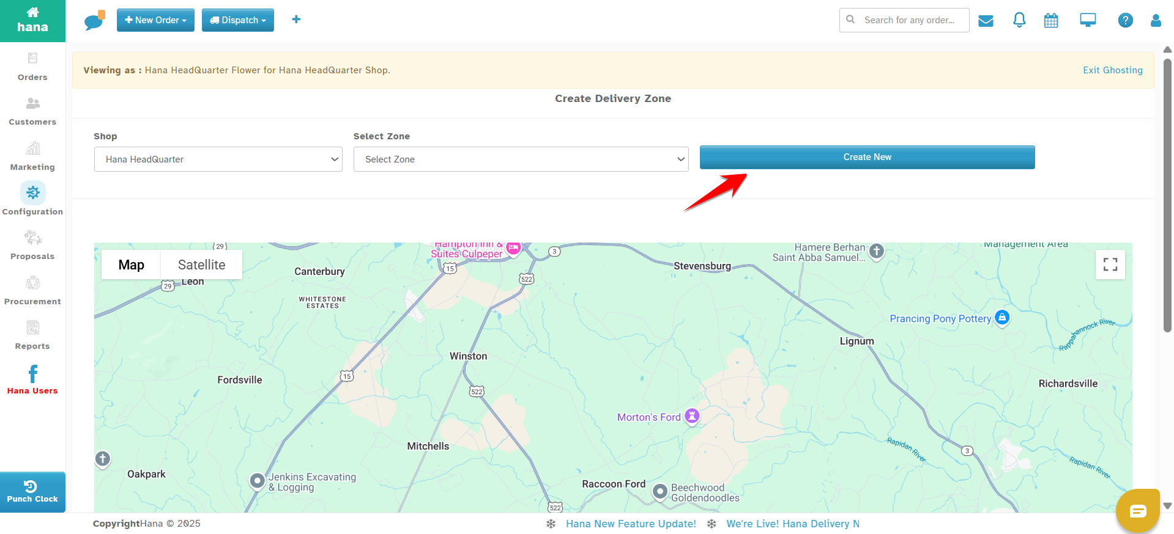
Task: Open the calendar icon
Action: [x=1051, y=21]
